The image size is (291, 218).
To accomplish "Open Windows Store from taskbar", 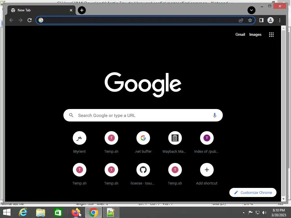I will click(58, 212).
